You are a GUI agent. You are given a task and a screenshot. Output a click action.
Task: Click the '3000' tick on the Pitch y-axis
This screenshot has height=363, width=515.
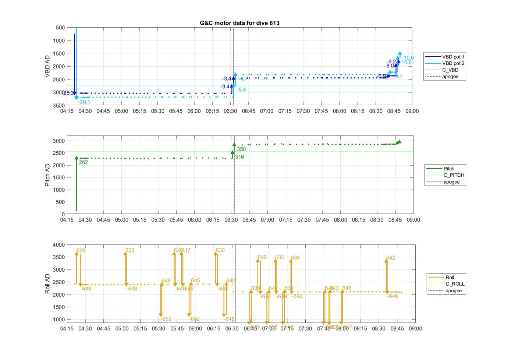click(59, 141)
